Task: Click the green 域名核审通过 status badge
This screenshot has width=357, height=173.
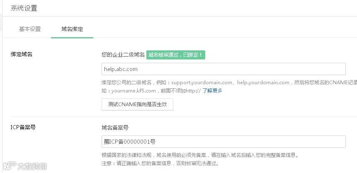Action: click(175, 55)
